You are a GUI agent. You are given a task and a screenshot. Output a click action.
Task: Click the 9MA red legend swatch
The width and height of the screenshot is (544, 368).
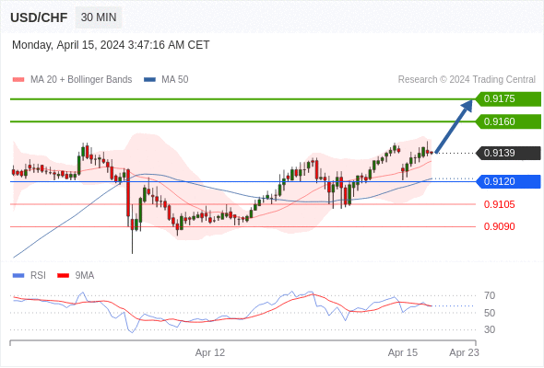[63, 276]
